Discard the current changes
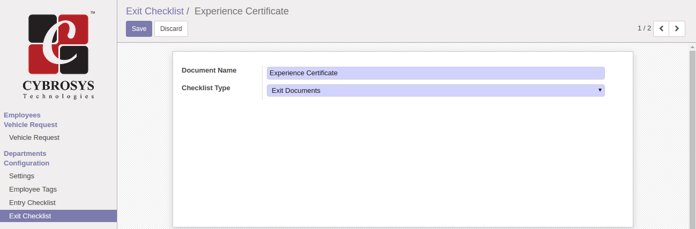 [x=171, y=29]
